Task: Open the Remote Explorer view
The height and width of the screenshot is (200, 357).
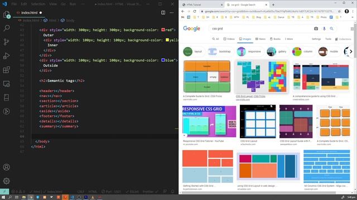Action: coord(6,84)
